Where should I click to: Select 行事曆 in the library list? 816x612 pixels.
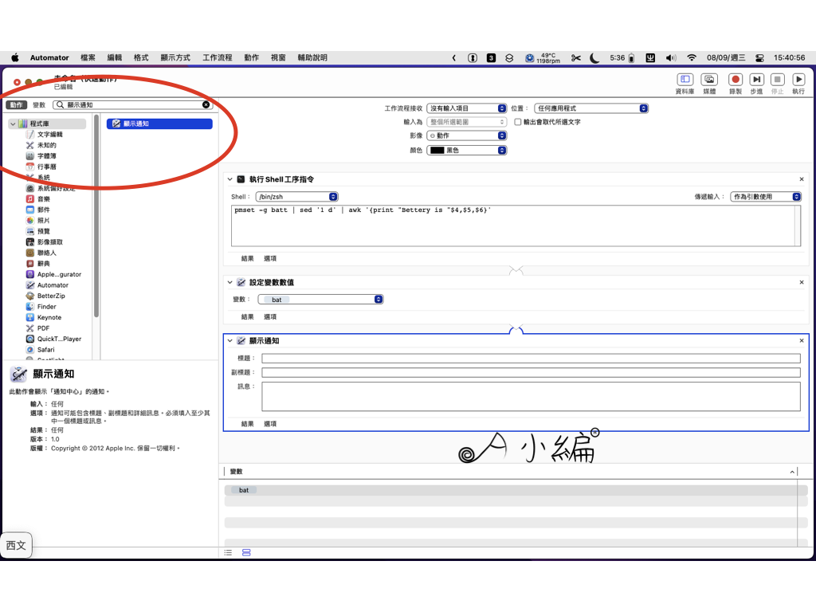pyautogui.click(x=46, y=167)
